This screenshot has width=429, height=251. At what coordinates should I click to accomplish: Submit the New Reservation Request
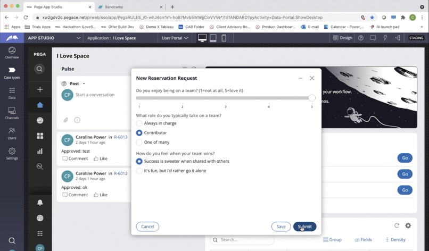tap(305, 227)
